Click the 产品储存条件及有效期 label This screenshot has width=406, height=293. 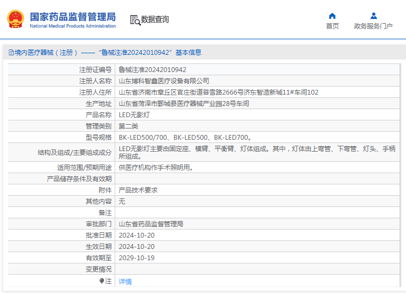pyautogui.click(x=79, y=179)
